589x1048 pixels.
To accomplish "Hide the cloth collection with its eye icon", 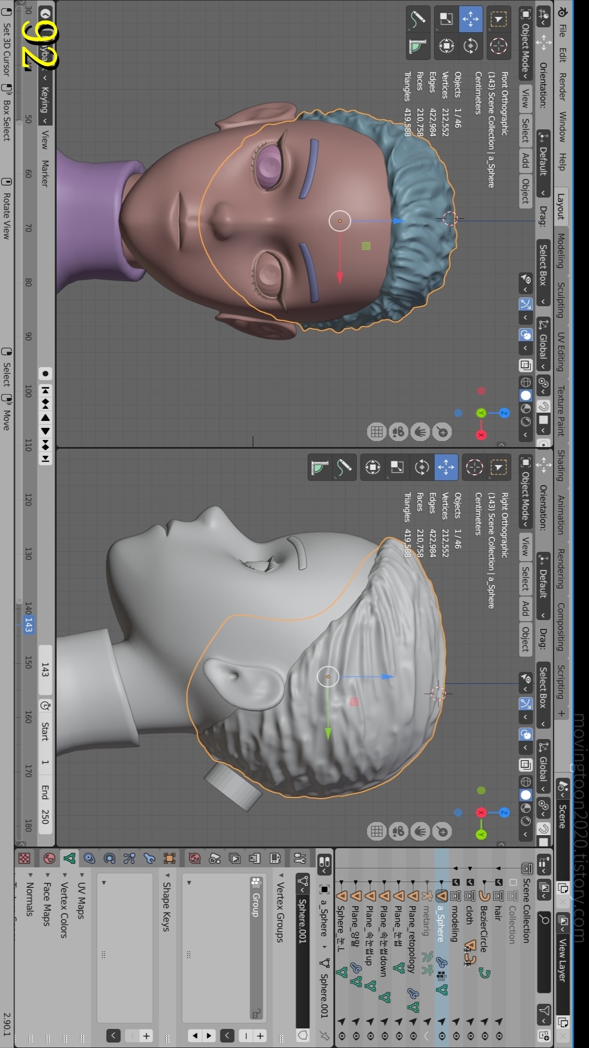I will 470,1035.
